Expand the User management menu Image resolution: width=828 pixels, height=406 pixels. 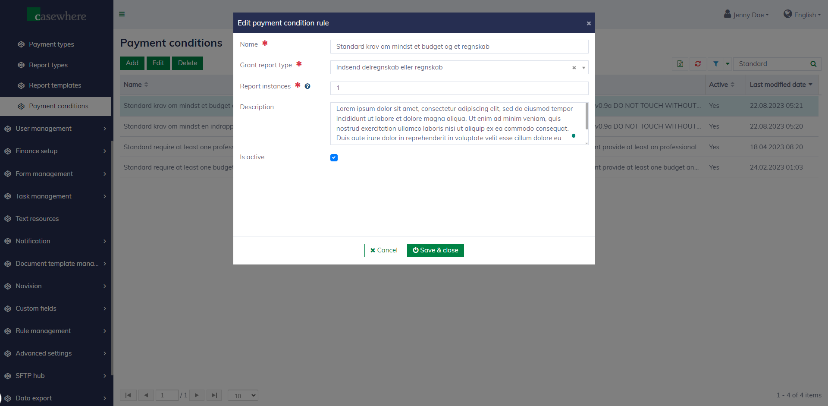[55, 129]
